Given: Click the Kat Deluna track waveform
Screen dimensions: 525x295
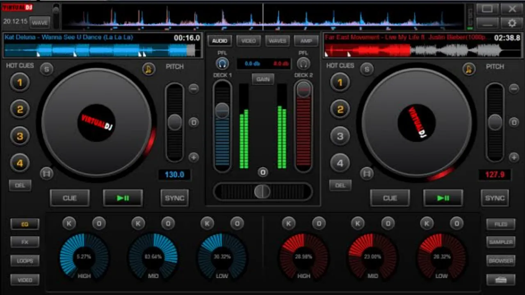Looking at the screenshot, I should click(102, 50).
